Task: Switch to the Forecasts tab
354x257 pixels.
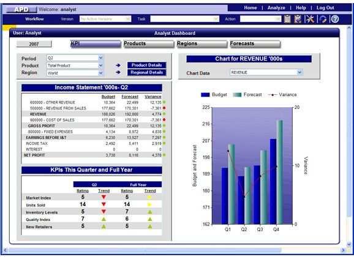Action: tap(255, 44)
